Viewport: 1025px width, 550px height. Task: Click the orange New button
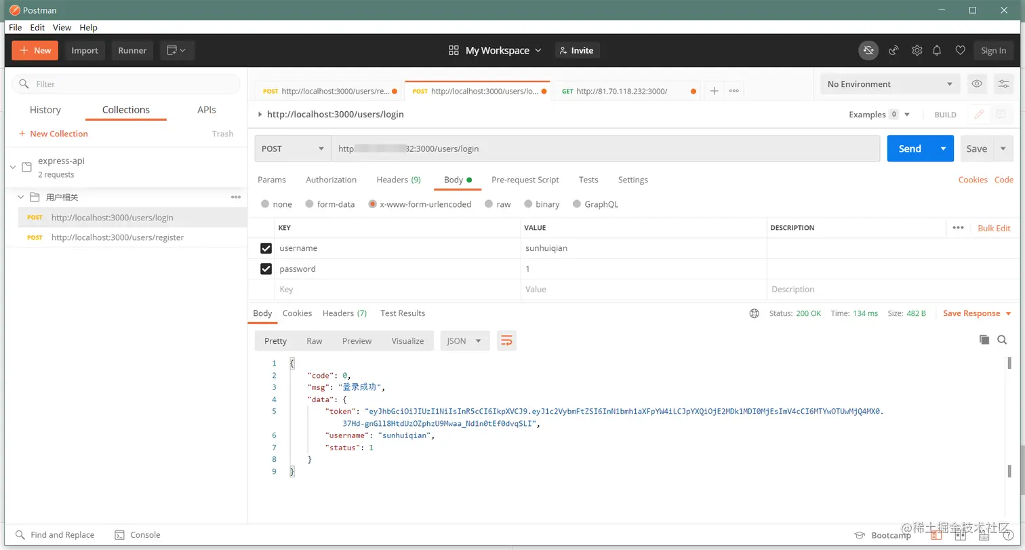(35, 50)
